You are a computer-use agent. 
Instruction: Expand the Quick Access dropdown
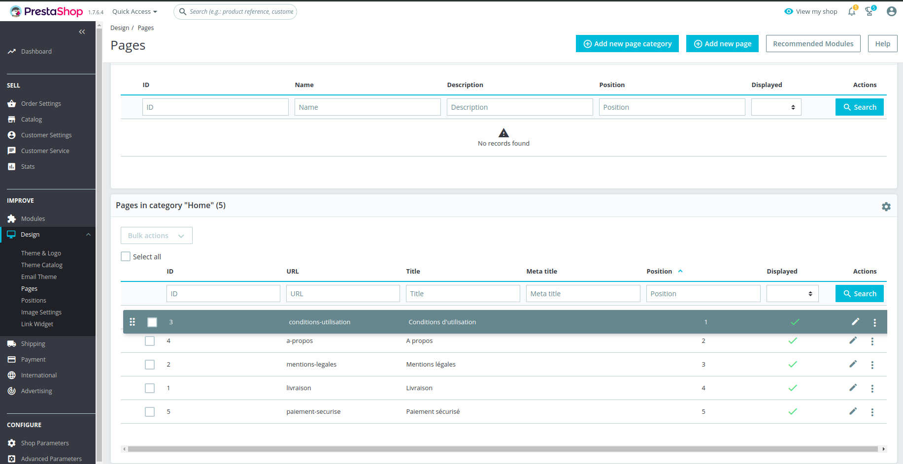134,11
